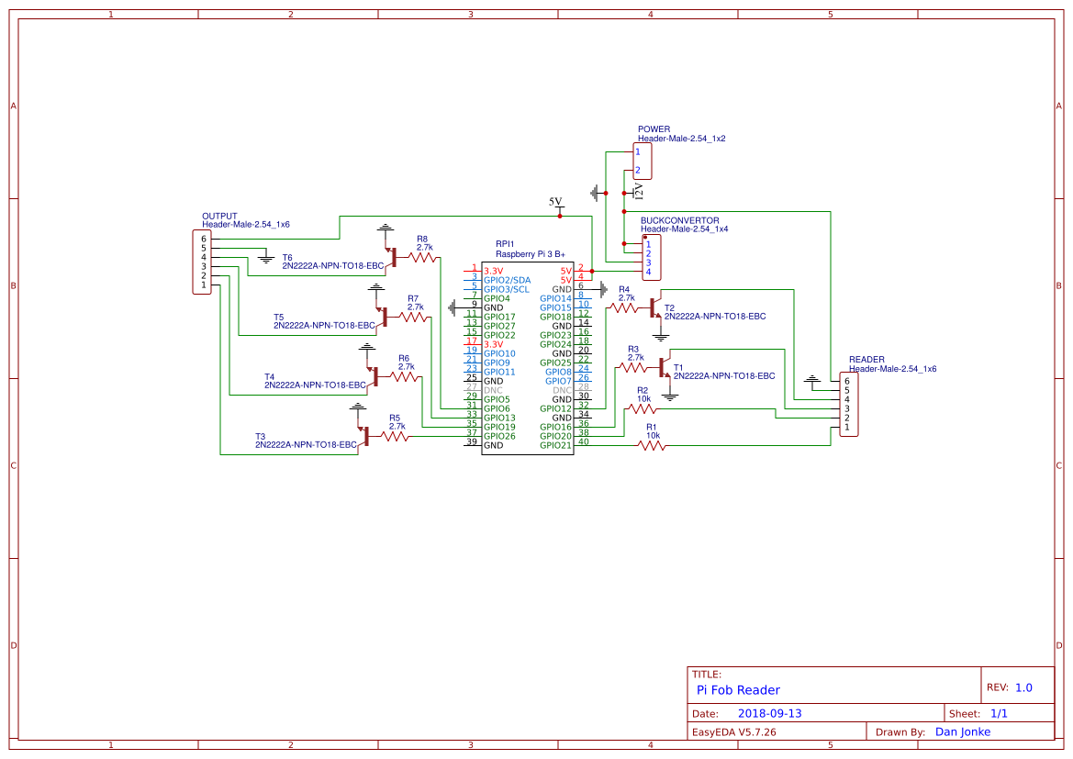Click the GPIO2/SDA pin label on RPI1
1073x759 pixels.
pos(505,279)
